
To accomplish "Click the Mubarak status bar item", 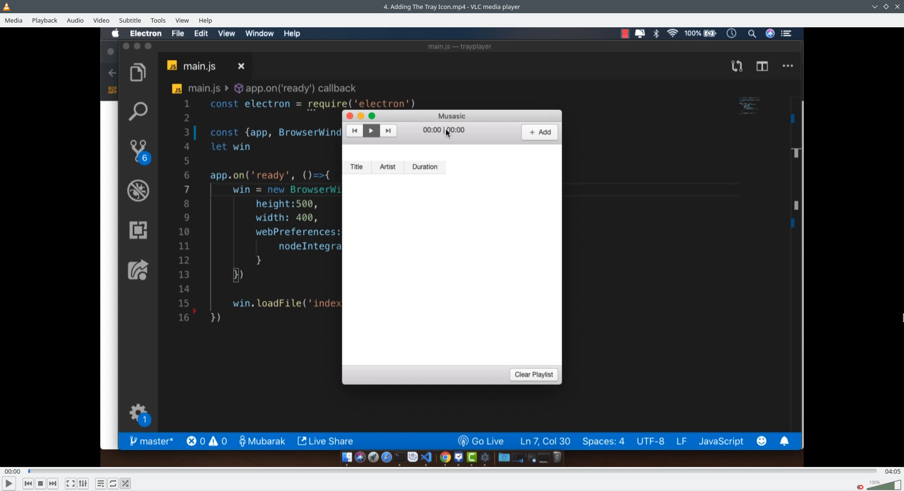I will (x=262, y=441).
